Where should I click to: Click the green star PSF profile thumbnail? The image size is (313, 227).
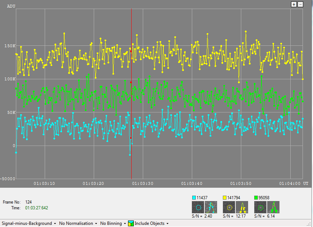[x=273, y=207]
